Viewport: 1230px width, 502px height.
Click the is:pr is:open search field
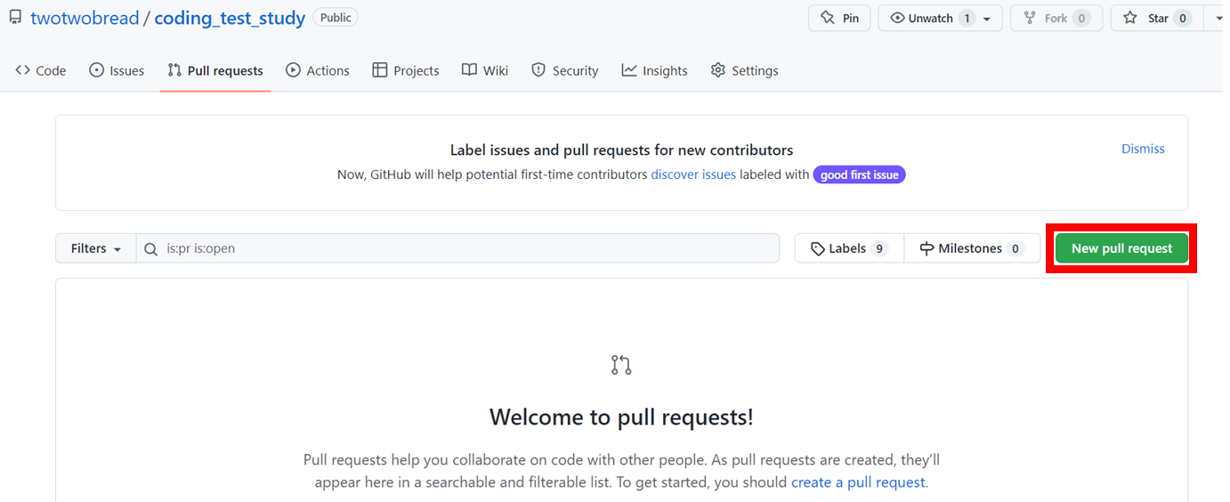point(458,248)
